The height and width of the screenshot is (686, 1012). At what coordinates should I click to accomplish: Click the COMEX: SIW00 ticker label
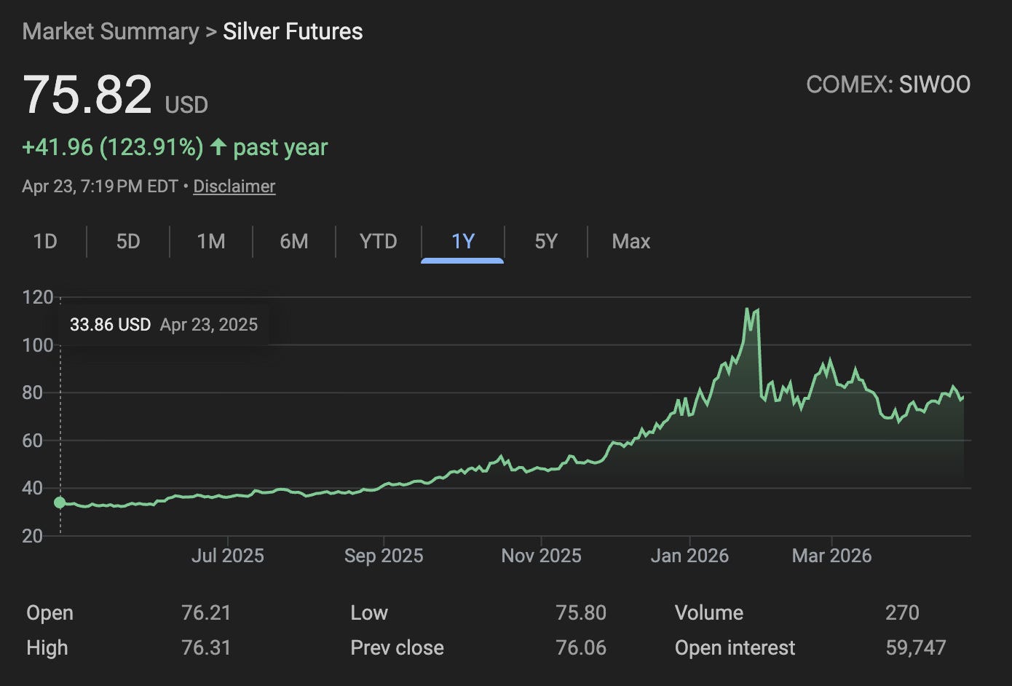(888, 85)
